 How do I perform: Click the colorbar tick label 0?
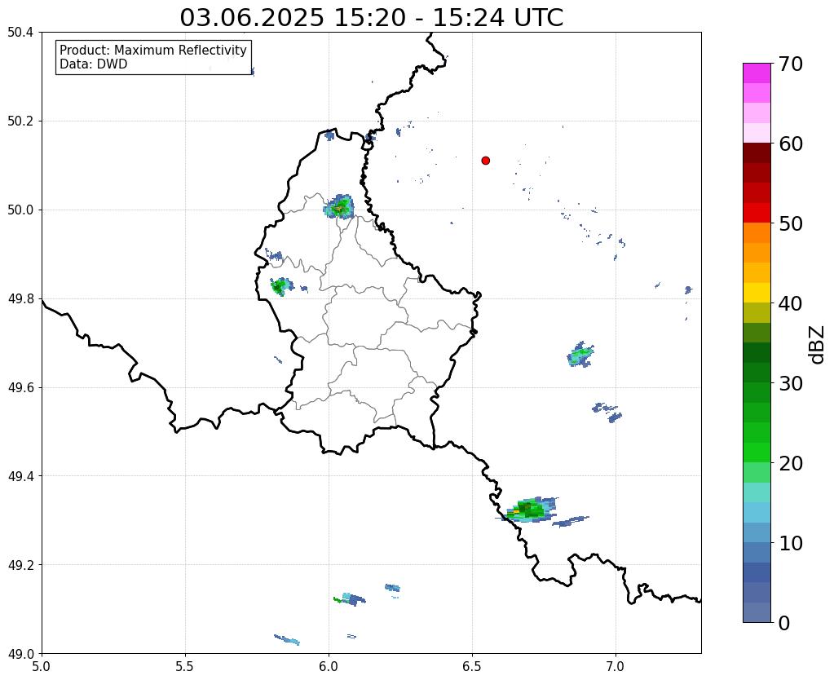pos(784,623)
